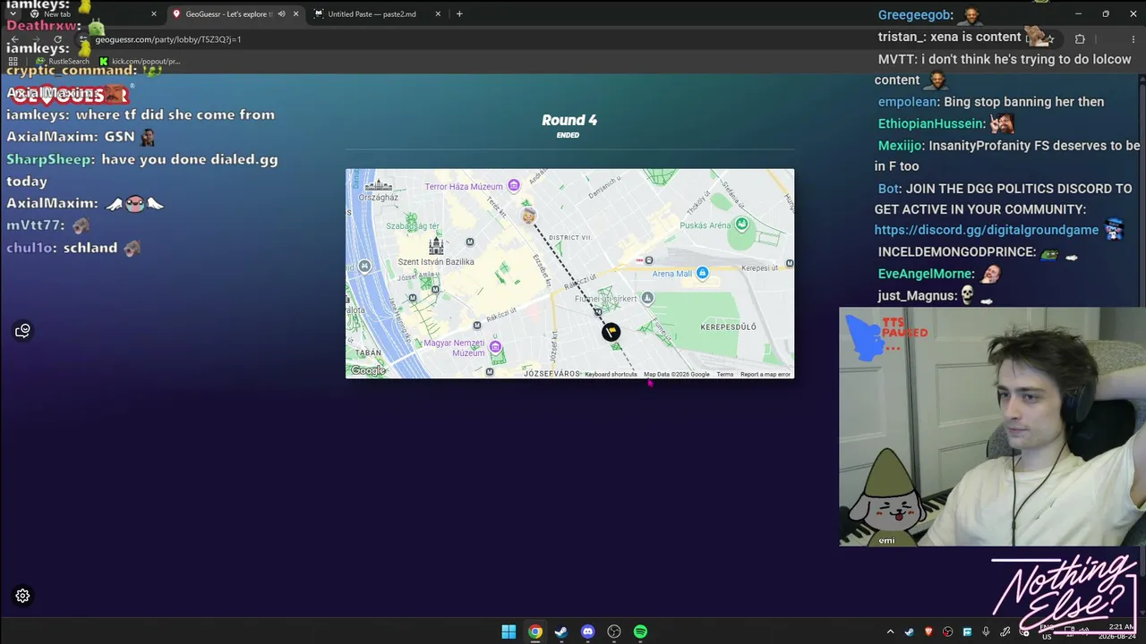Screen dimensions: 1146x644
Task: Close the GeoGuessr tab
Action: click(295, 13)
